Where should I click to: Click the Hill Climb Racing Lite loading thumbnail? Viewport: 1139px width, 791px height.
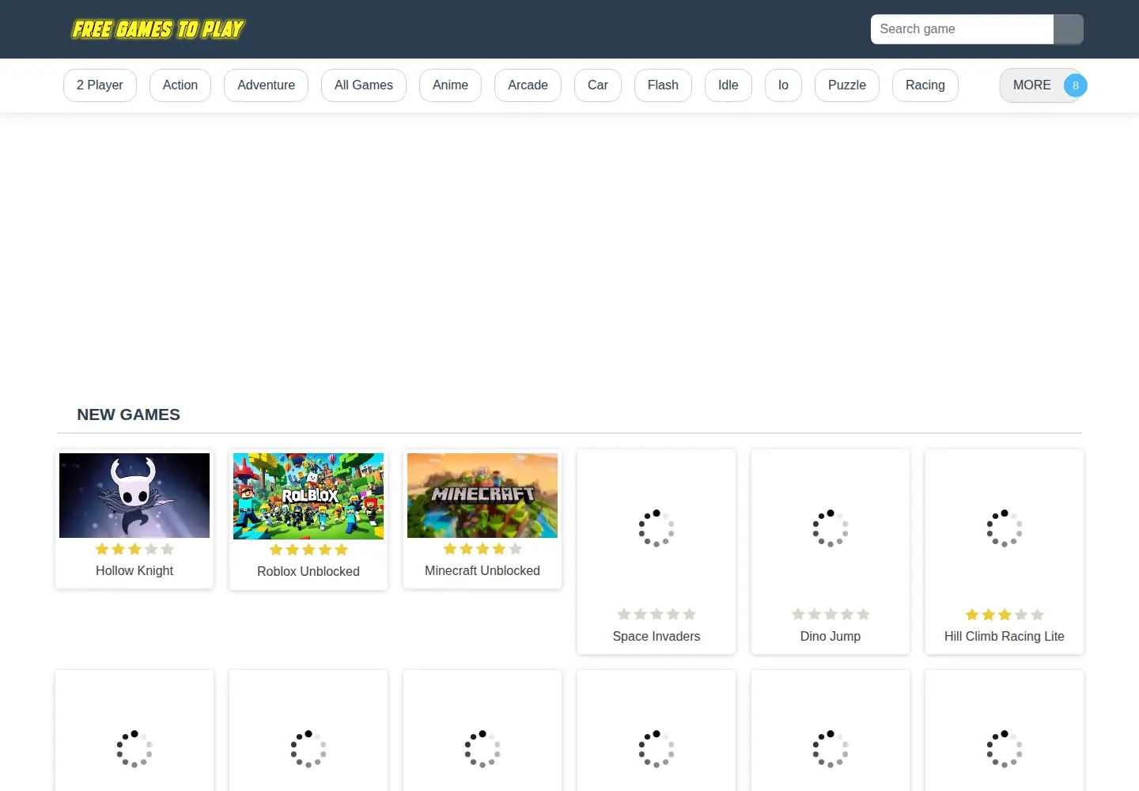pos(1005,528)
